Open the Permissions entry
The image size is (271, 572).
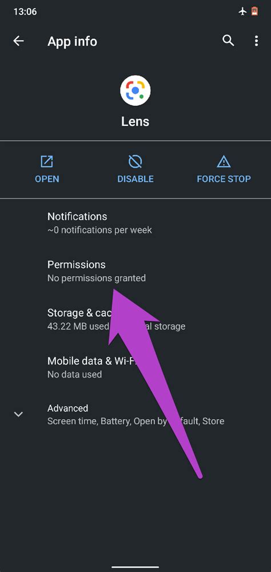[x=135, y=271]
